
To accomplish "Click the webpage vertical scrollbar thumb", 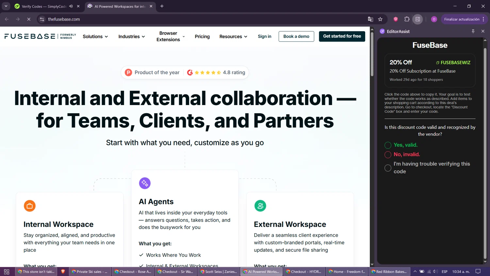I will (372, 54).
